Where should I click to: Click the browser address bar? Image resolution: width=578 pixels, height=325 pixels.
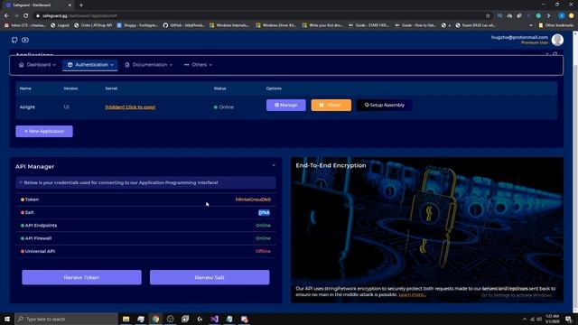pos(258,16)
